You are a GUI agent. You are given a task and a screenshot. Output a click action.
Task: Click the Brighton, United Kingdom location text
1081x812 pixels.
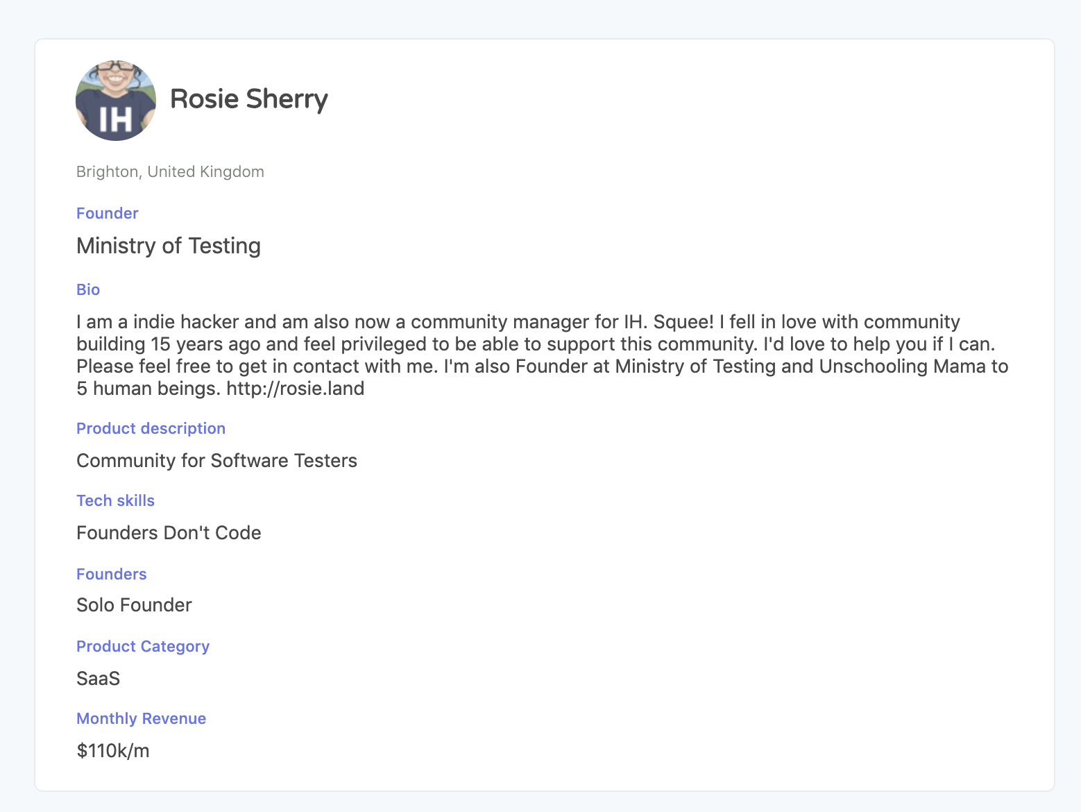click(x=170, y=171)
